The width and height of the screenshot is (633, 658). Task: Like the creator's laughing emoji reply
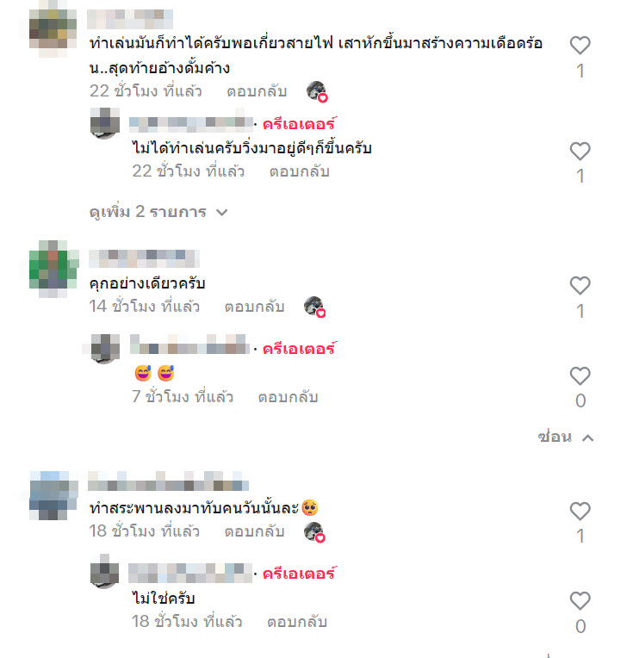pyautogui.click(x=580, y=376)
